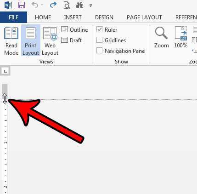
Task: Switch to Outline view
Action: (x=74, y=29)
